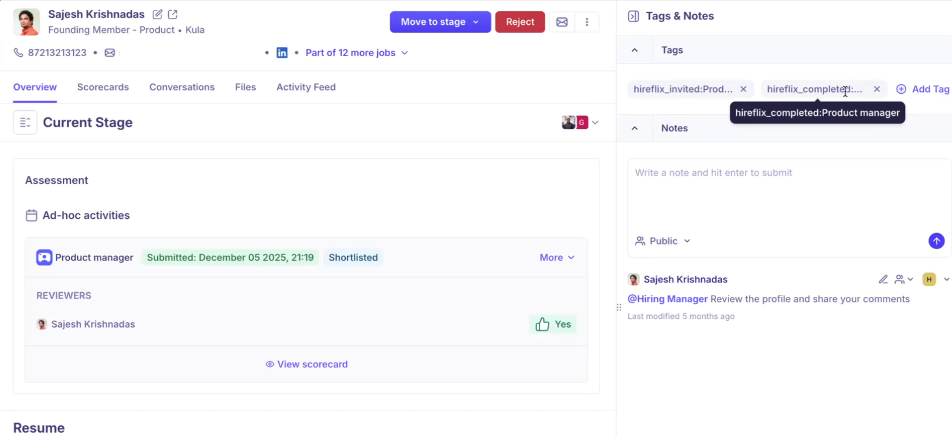Collapse the Tags & Notes side panel icon

[x=633, y=16]
